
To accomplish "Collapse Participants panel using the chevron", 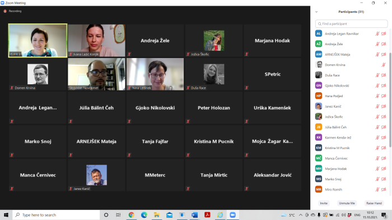I will pos(316,12).
